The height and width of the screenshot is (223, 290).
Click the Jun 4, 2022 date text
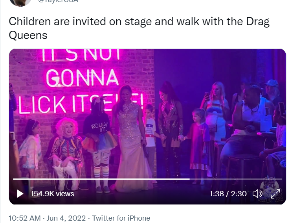pos(66,218)
